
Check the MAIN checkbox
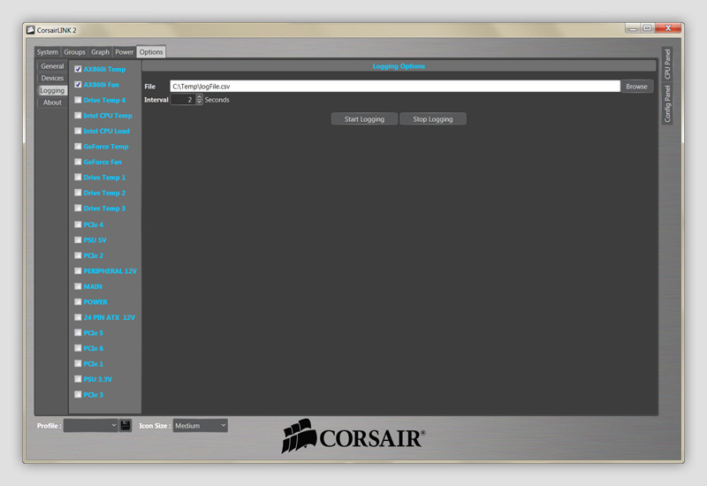pos(78,286)
